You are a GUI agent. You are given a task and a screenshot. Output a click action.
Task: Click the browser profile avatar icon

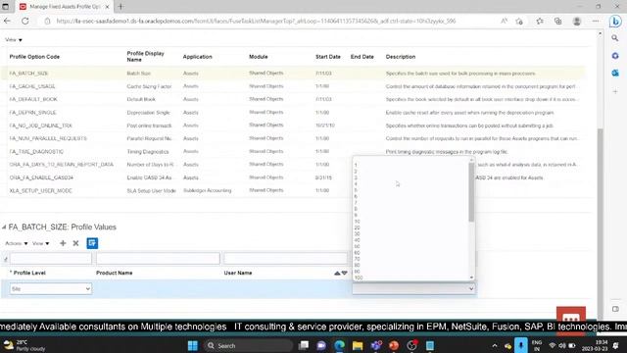(x=577, y=22)
